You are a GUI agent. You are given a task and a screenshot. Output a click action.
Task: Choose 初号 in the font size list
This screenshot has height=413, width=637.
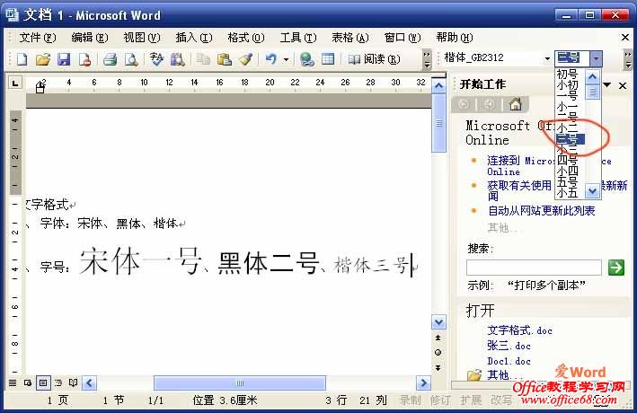pos(570,75)
